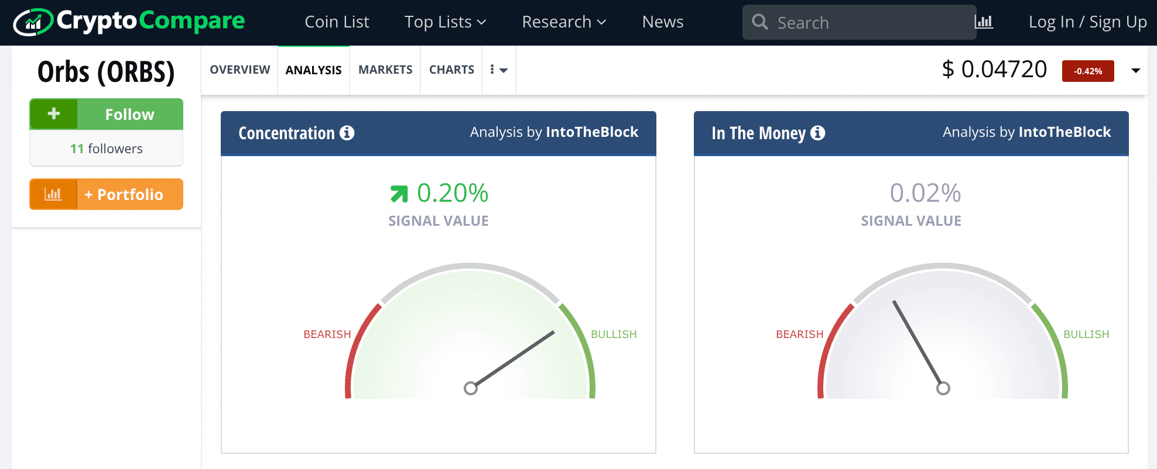Image resolution: width=1157 pixels, height=469 pixels.
Task: Click the green plus Follow icon
Action: point(53,113)
